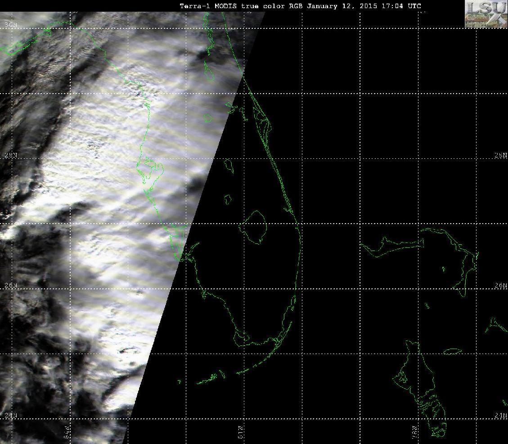Screen dimensions: 508x444
Task: Click the 84W longitude label at bottom
Action: pos(67,432)
